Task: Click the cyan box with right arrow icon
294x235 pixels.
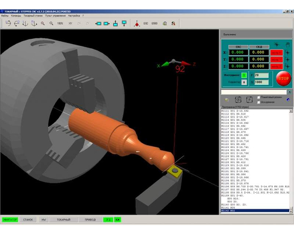Action: pos(106,23)
